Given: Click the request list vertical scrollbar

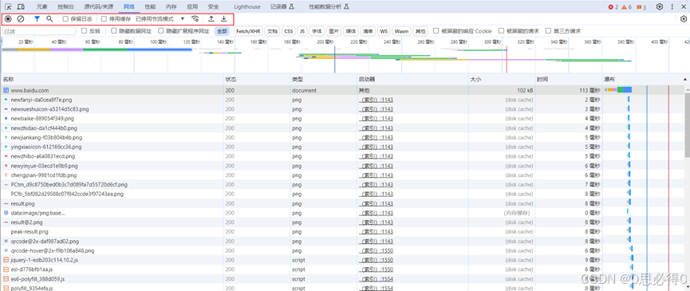Looking at the screenshot, I should click(687, 123).
